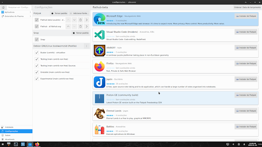Open the application launcher in taskbar
This screenshot has height=147, width=262.
click(2, 144)
